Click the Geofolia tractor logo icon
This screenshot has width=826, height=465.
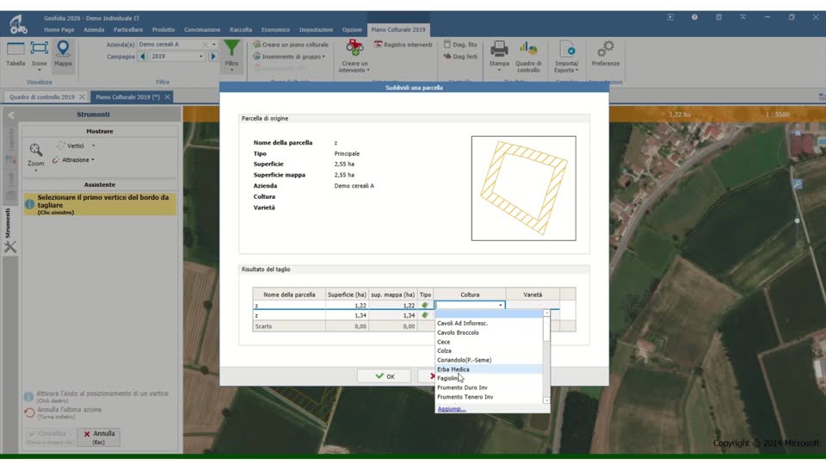pos(18,24)
